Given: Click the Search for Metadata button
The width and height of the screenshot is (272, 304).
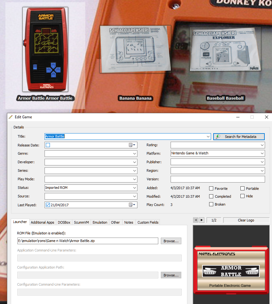Looking at the screenshot, I should point(239,136).
